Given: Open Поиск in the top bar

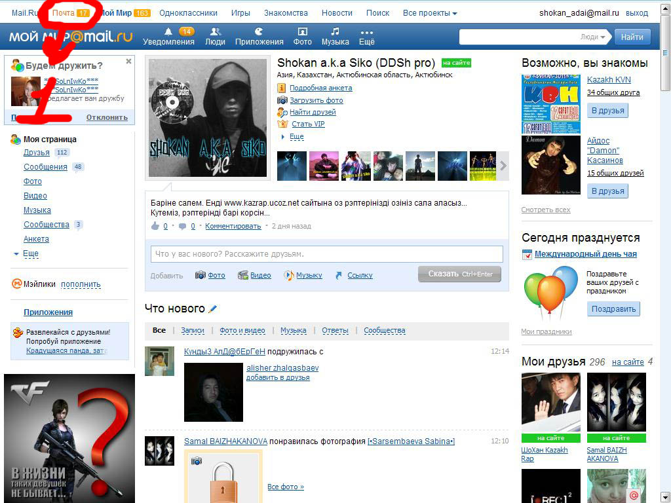Looking at the screenshot, I should pyautogui.click(x=378, y=13).
